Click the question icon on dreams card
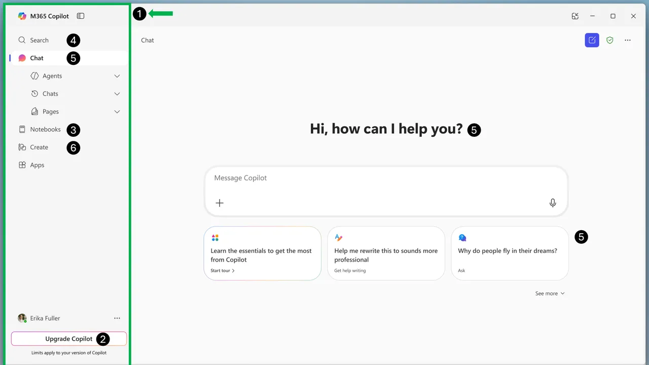The height and width of the screenshot is (365, 649). coord(462,238)
